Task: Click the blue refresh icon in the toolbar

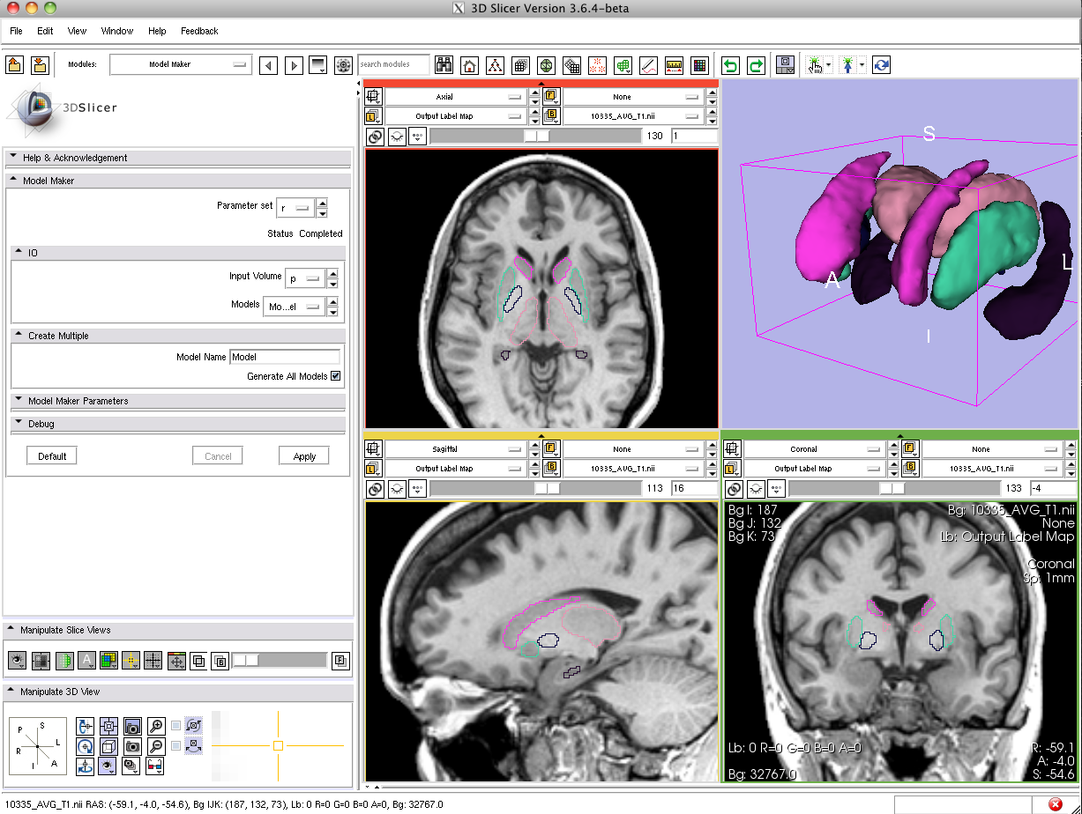Action: [x=881, y=65]
